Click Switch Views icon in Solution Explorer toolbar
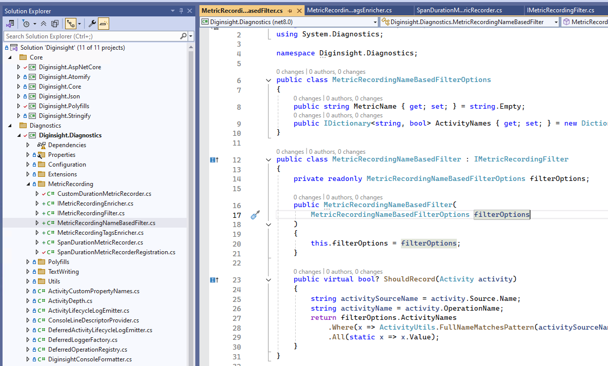The height and width of the screenshot is (366, 608). pyautogui.click(x=10, y=24)
